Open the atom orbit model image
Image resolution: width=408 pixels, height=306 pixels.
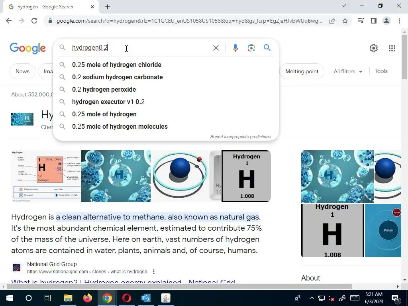pyautogui.click(x=180, y=176)
